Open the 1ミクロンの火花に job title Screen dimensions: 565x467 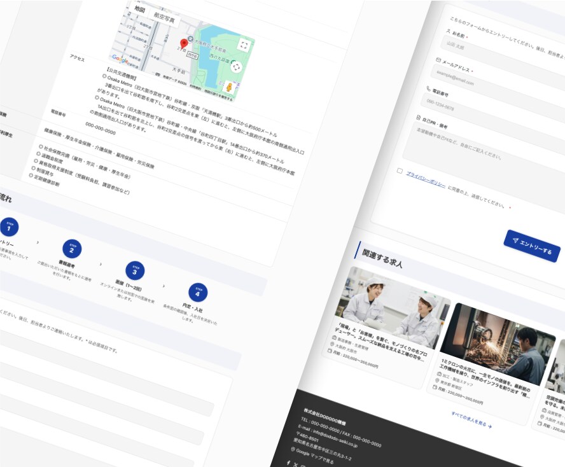point(484,378)
